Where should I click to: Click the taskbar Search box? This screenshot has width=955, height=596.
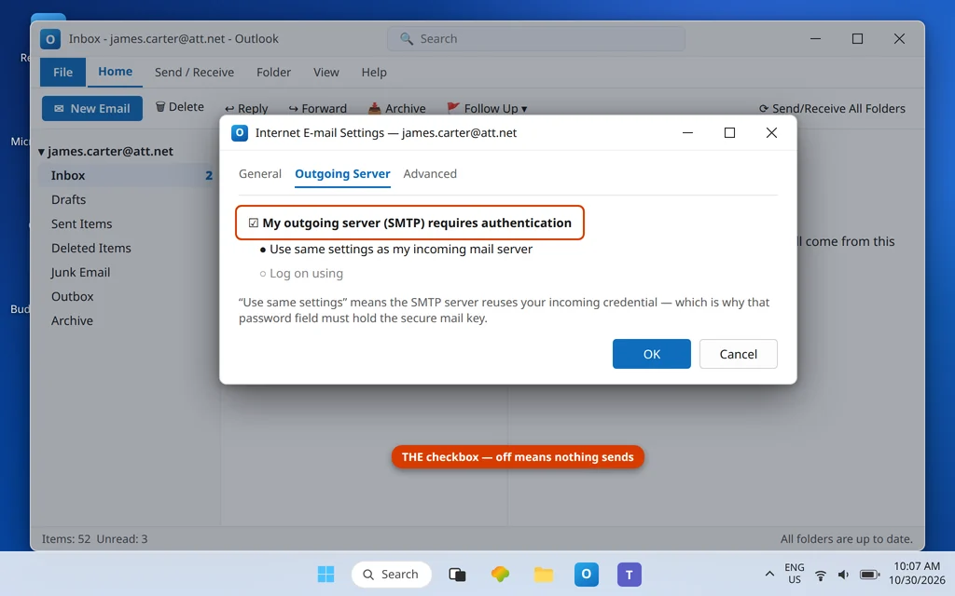click(x=391, y=574)
